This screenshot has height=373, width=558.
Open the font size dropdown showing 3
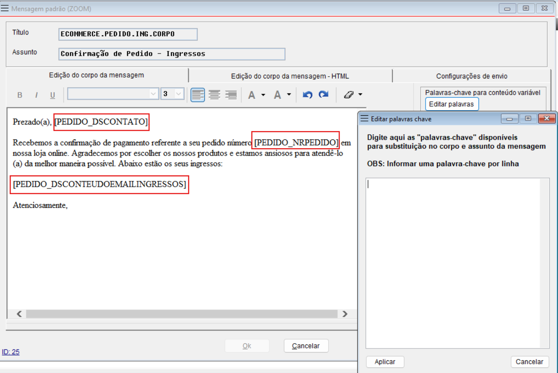tap(179, 94)
